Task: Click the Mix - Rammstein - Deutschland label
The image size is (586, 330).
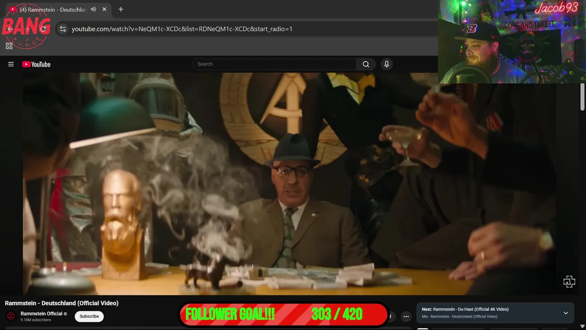Action: 460,317
